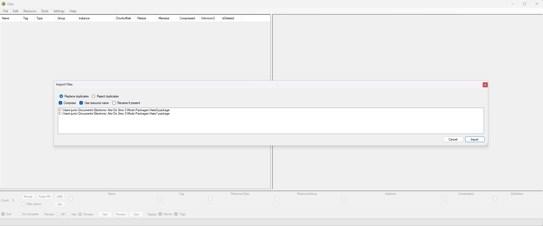
Task: Toggle the Display Names checkbox
Action: [x=160, y=214]
